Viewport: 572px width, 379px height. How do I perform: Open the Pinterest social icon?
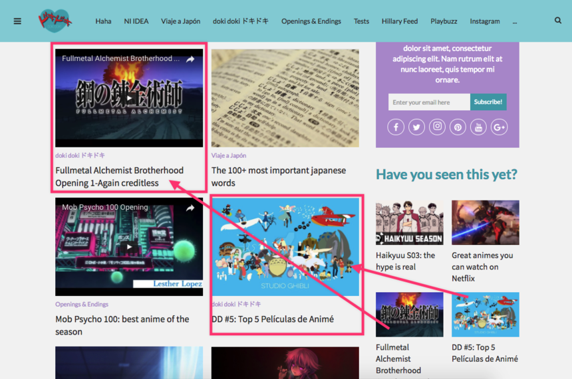tap(458, 127)
